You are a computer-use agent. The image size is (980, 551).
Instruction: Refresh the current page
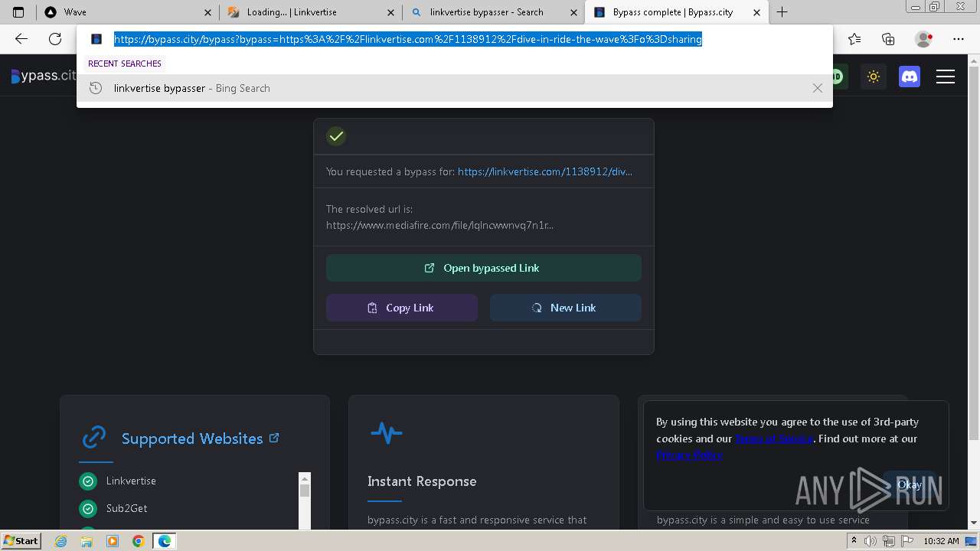tap(55, 39)
